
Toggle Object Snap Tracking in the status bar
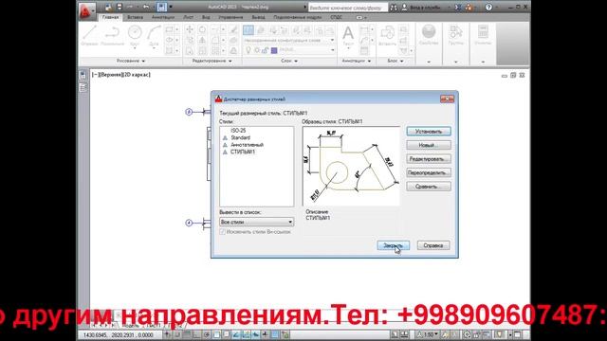click(x=236, y=334)
